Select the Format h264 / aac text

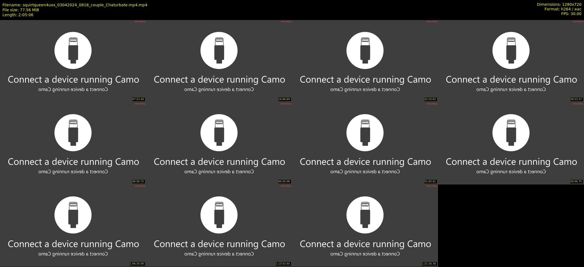(x=563, y=9)
